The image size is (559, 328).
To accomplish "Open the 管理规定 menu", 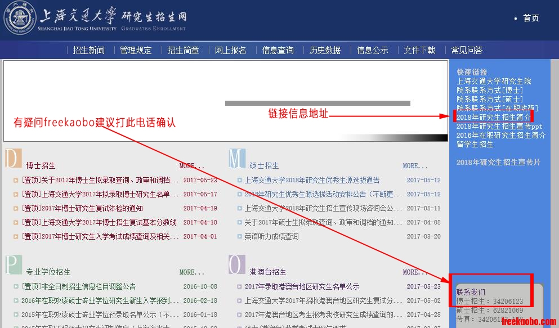I will pos(136,50).
